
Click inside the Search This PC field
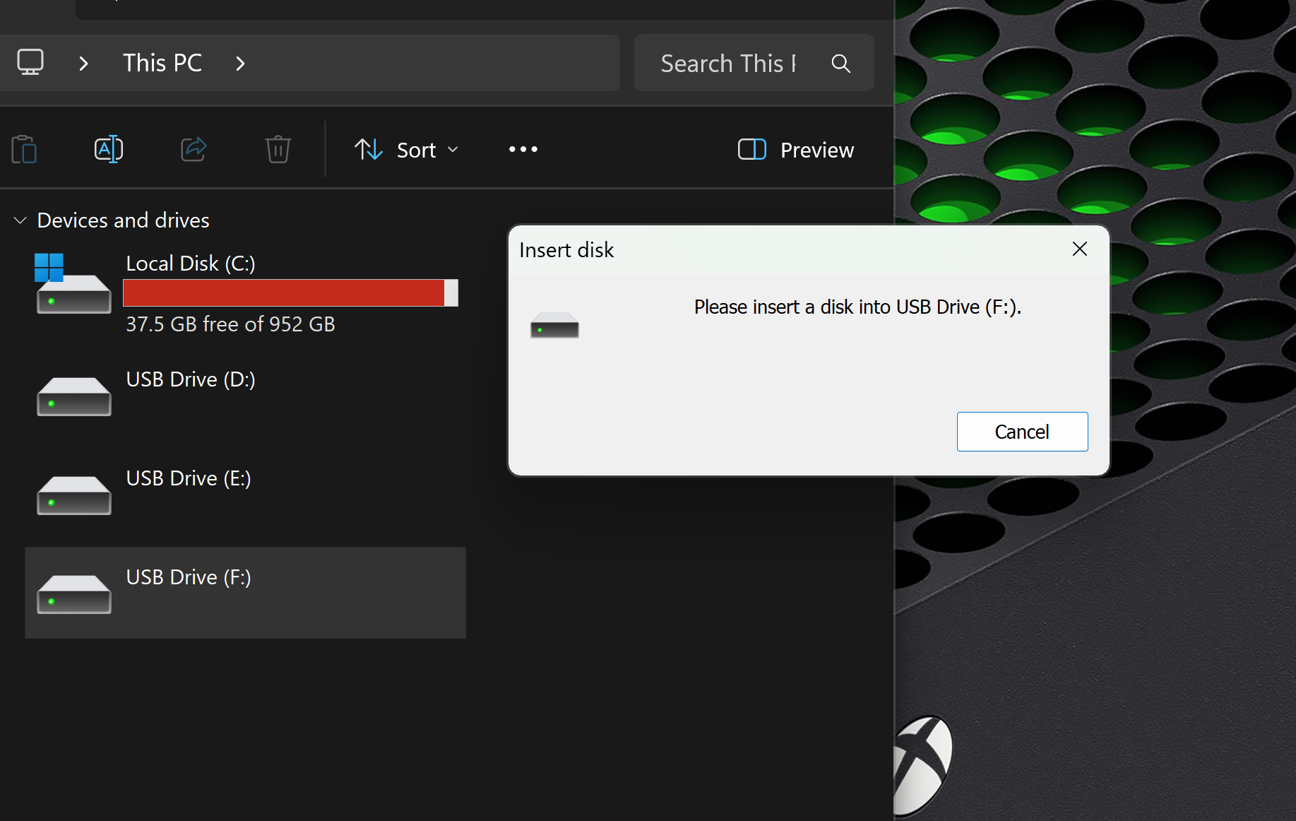[727, 63]
